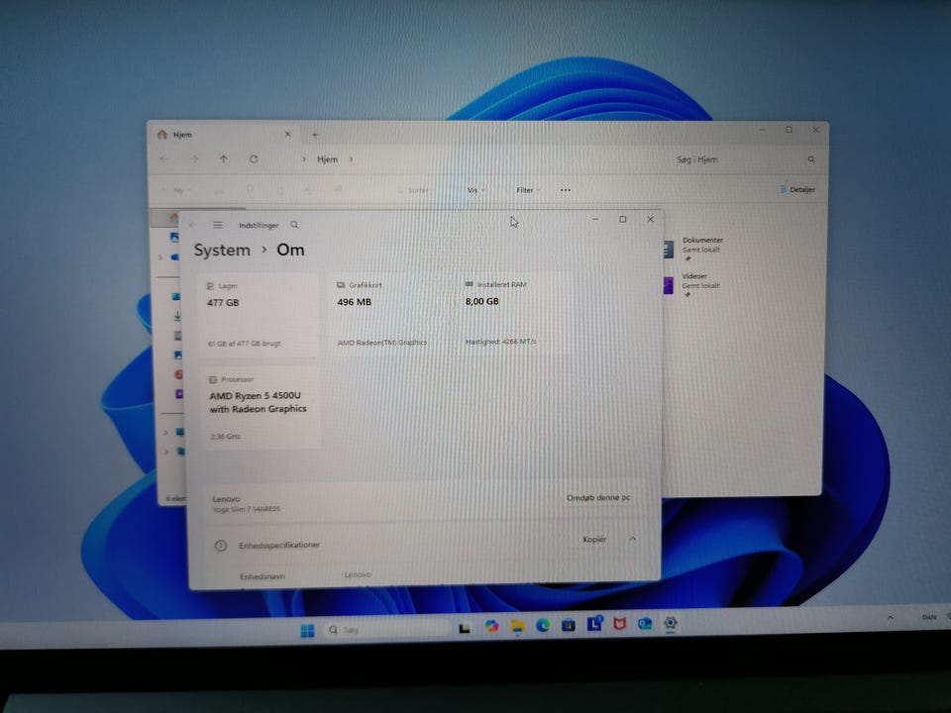
Task: Click the Downloads icon in Explorer sidebar
Action: 177,317
